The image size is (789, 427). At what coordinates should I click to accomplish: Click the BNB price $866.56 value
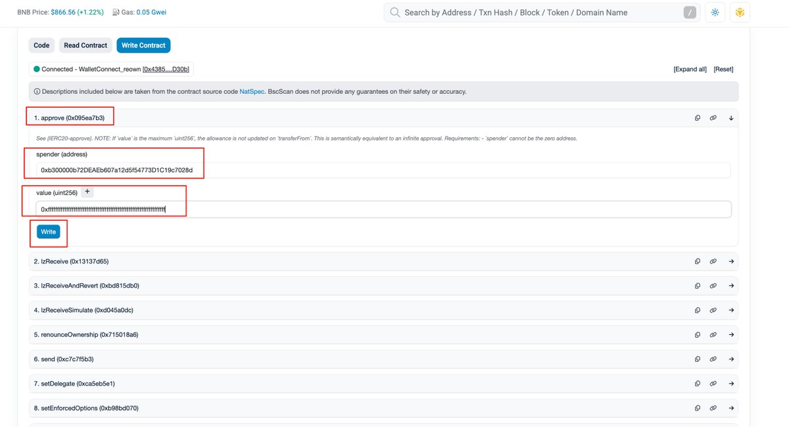(64, 12)
